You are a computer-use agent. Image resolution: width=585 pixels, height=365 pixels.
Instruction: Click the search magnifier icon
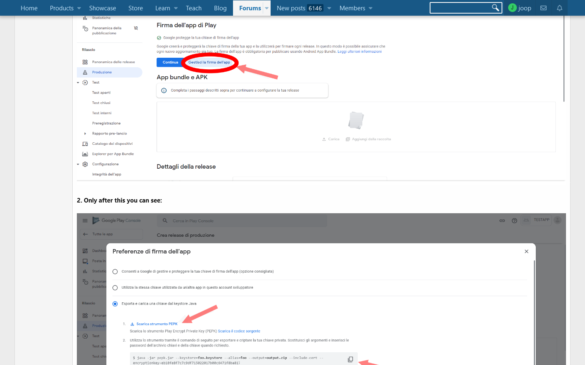(495, 7)
